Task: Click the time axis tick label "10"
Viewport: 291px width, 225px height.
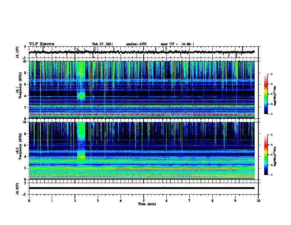Action: pyautogui.click(x=258, y=201)
